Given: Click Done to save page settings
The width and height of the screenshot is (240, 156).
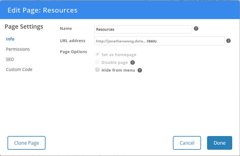Looking at the screenshot, I should pos(219,143).
